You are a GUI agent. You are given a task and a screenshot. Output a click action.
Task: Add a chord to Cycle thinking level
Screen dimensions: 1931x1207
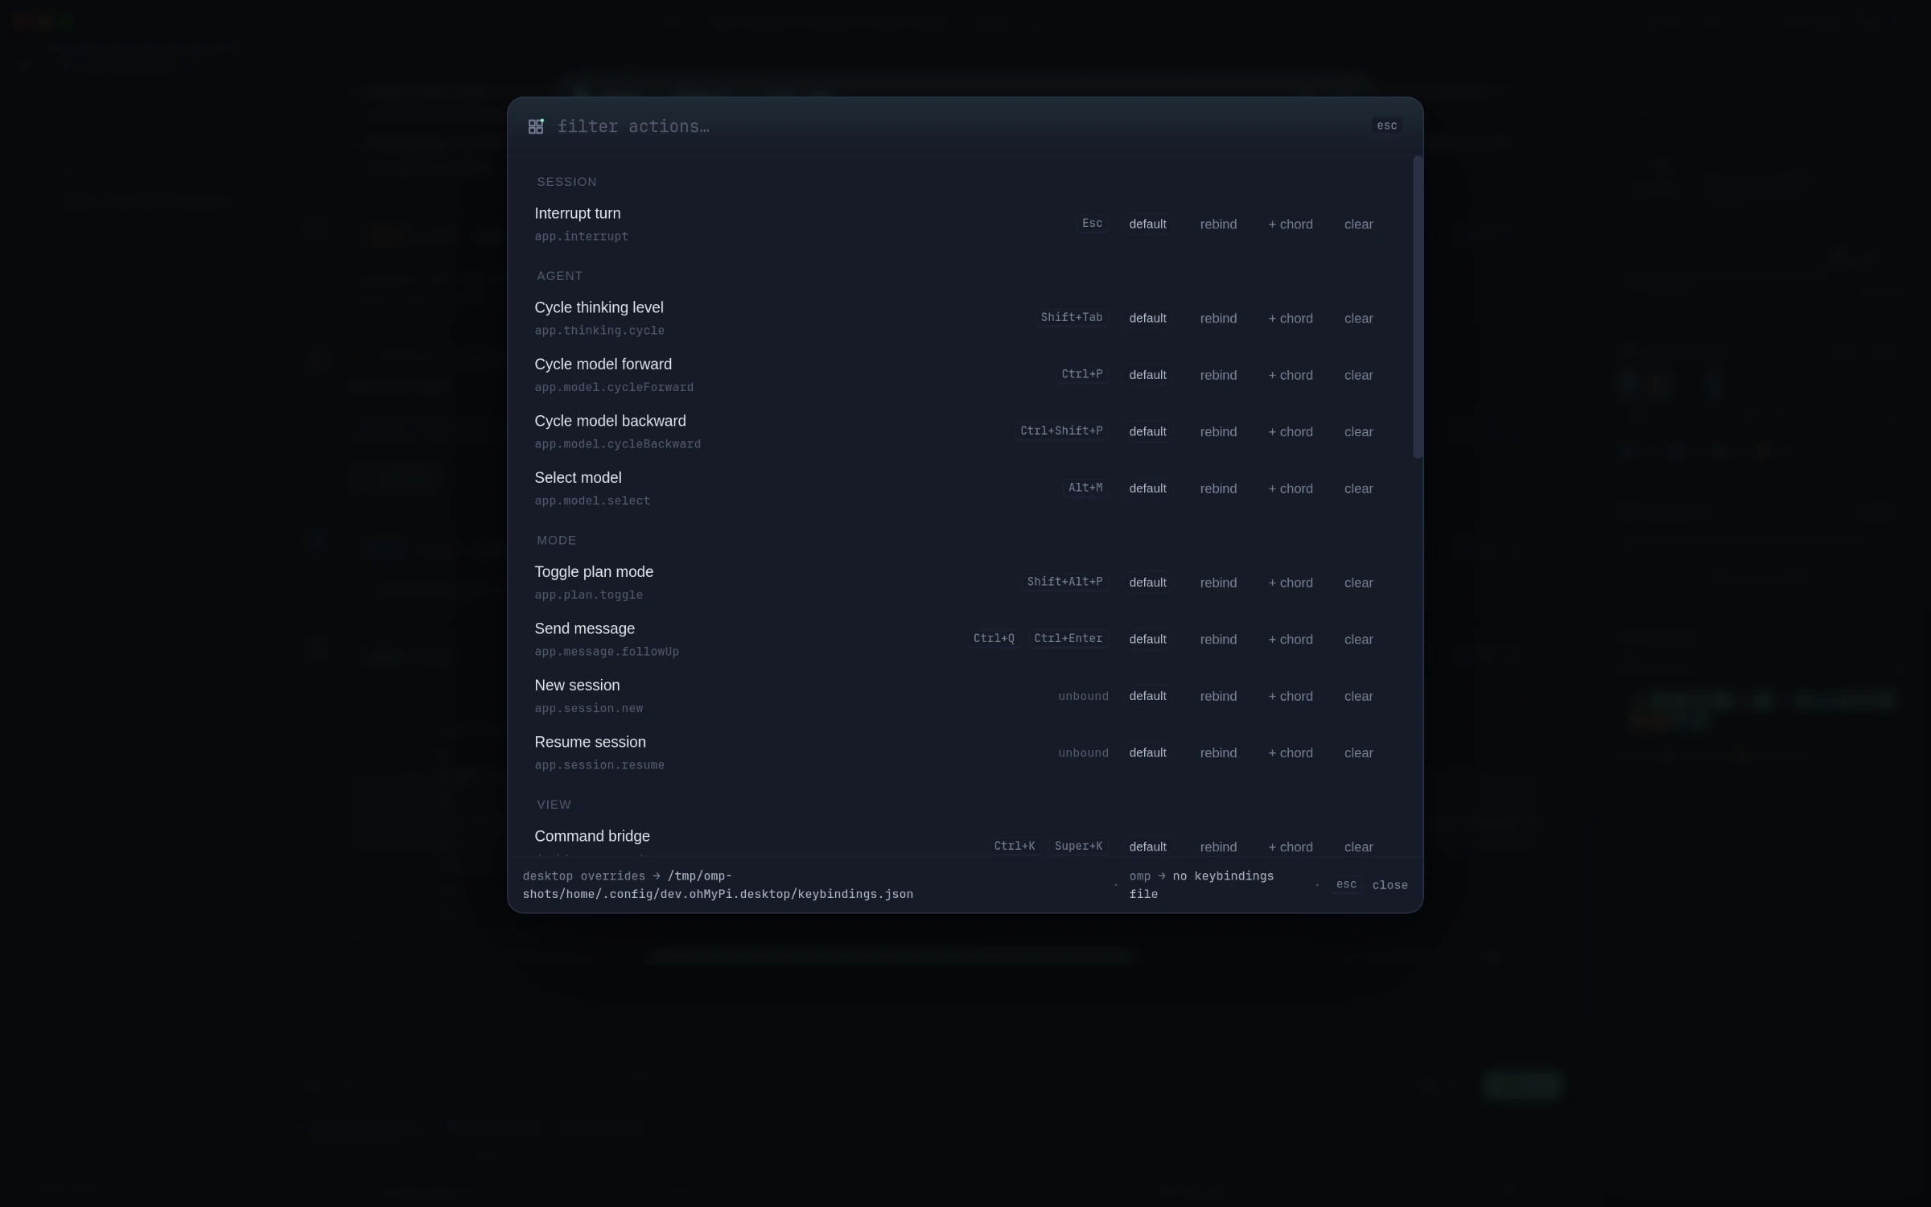click(x=1291, y=319)
